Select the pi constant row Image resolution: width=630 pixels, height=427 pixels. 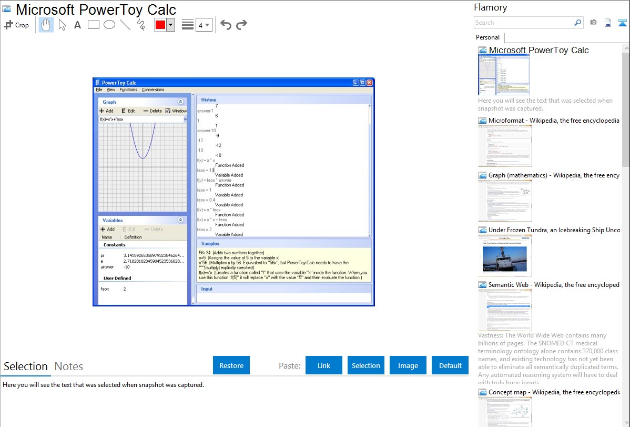point(143,255)
